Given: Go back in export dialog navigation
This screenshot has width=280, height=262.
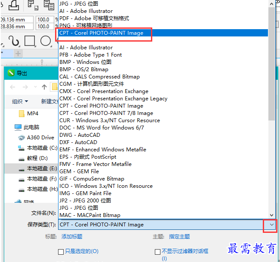Looking at the screenshot, I should coord(12,87).
